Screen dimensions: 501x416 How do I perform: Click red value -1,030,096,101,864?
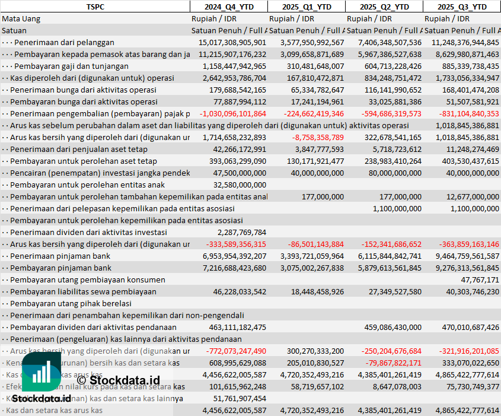point(233,114)
